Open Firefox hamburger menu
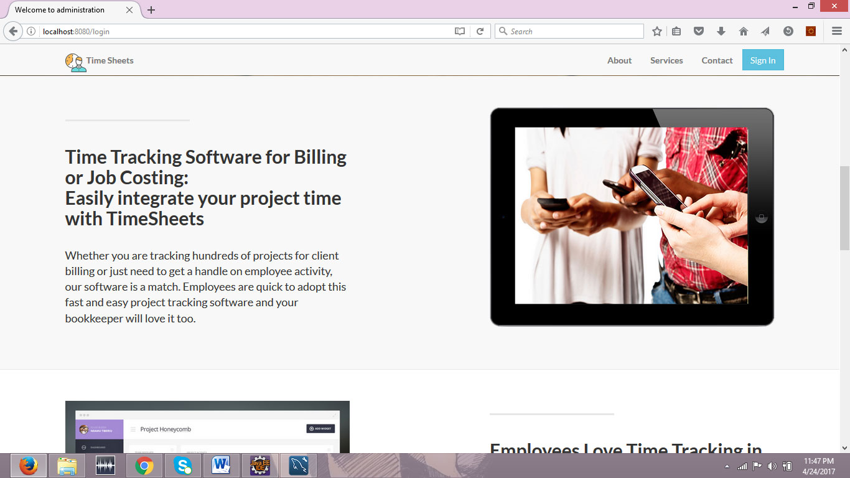 tap(837, 31)
